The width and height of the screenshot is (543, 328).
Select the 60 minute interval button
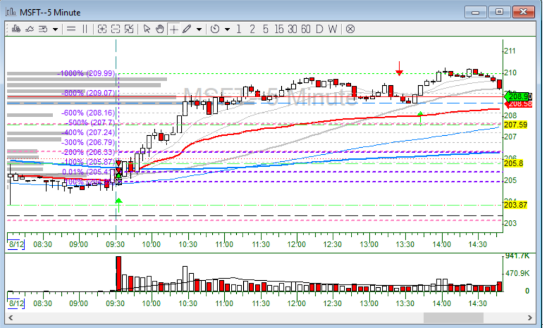coord(306,29)
